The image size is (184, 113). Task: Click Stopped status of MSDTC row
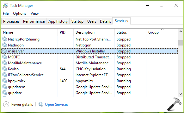(x=124, y=57)
